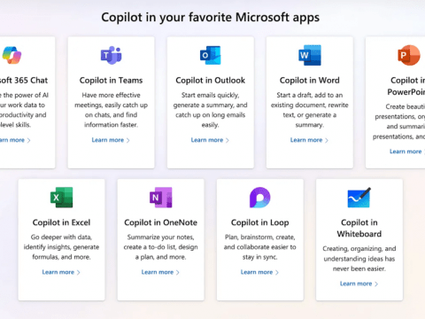Click the Outlook app icon
The height and width of the screenshot is (319, 425).
(x=210, y=55)
